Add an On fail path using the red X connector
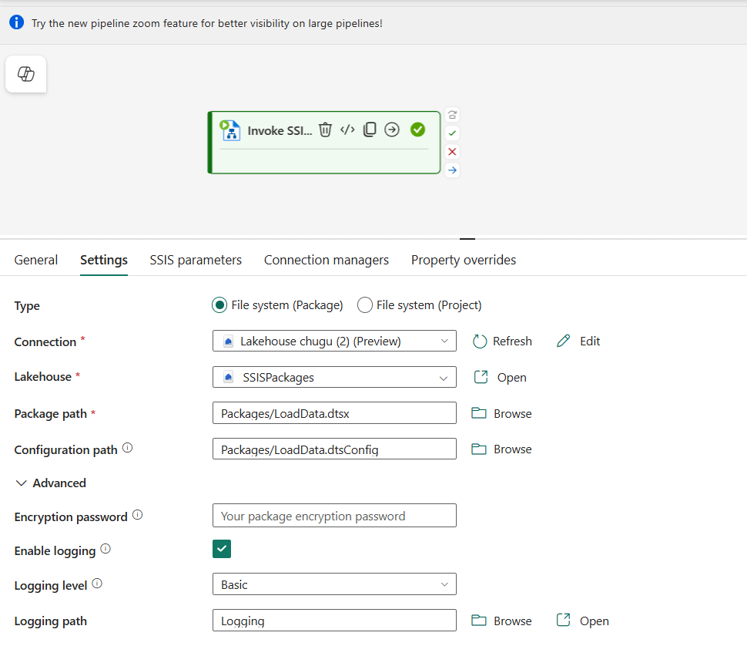Viewport: 747px width, 646px height. point(452,151)
